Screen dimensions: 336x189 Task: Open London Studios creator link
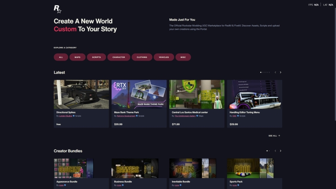[65, 115]
